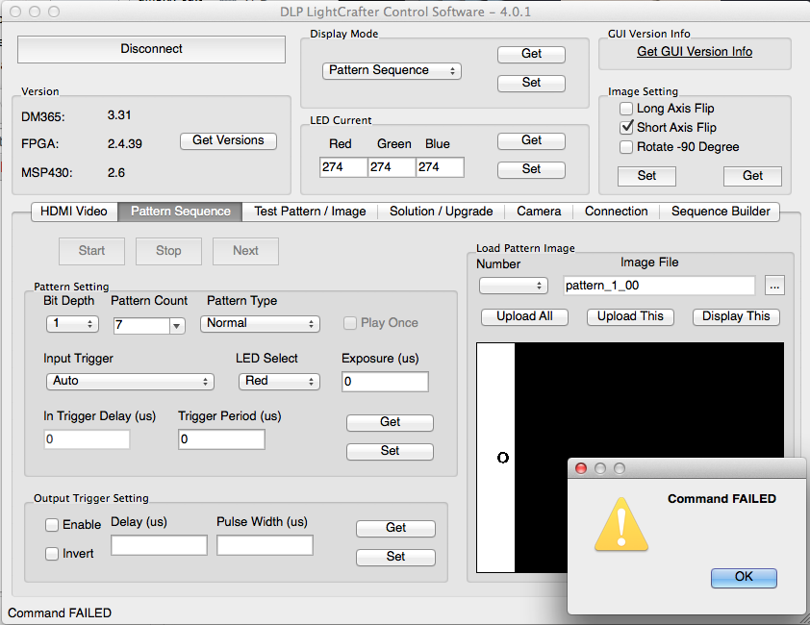810x625 pixels.
Task: Click Set in Display Mode section
Action: 531,83
